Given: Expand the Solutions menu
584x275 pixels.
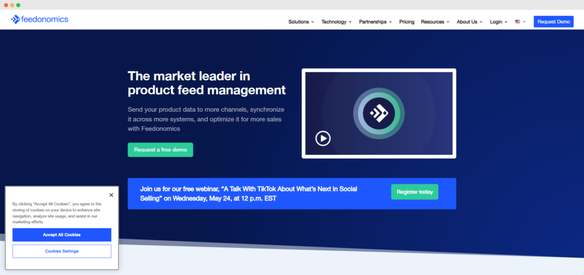Looking at the screenshot, I should click(x=301, y=22).
